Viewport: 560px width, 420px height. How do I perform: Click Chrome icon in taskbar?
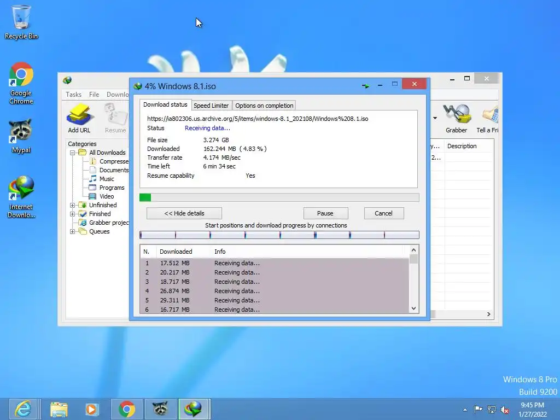127,409
